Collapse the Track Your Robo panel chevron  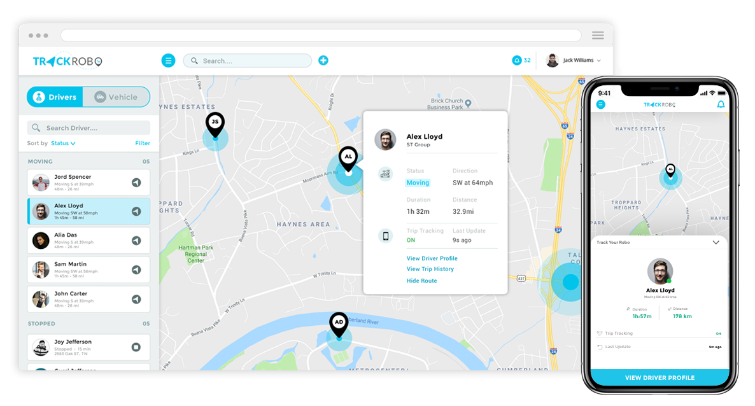click(716, 242)
